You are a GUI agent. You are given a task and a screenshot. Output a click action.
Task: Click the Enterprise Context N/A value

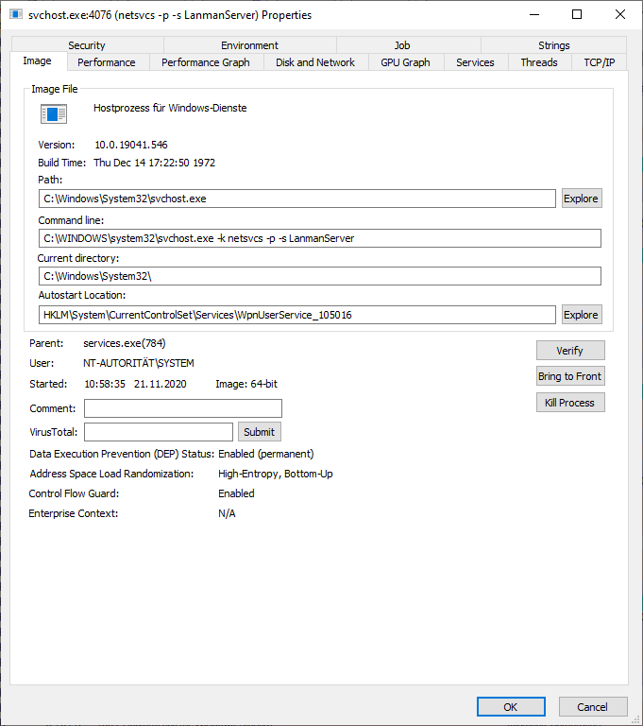click(227, 513)
